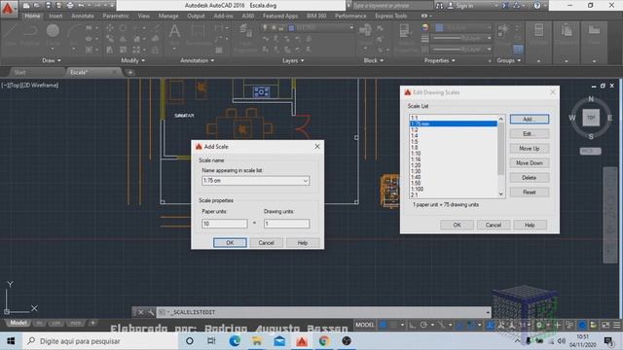This screenshot has width=623, height=350.
Task: Click Delete in Edit Drawing Scales
Action: click(530, 178)
